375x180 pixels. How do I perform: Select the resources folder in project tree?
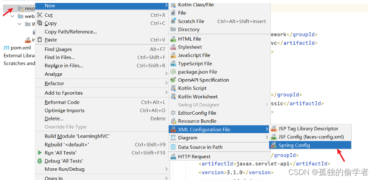(x=30, y=9)
